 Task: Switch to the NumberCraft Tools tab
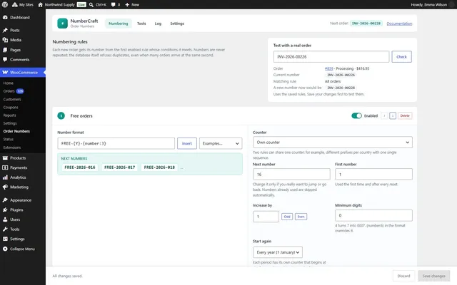coord(141,24)
